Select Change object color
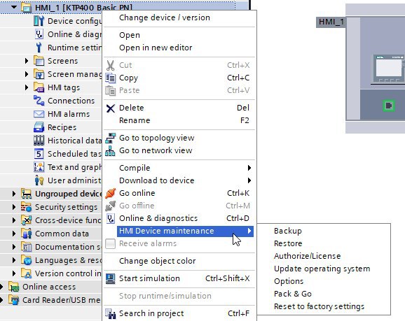Screen dimensions: 405x321 pyautogui.click(x=157, y=261)
